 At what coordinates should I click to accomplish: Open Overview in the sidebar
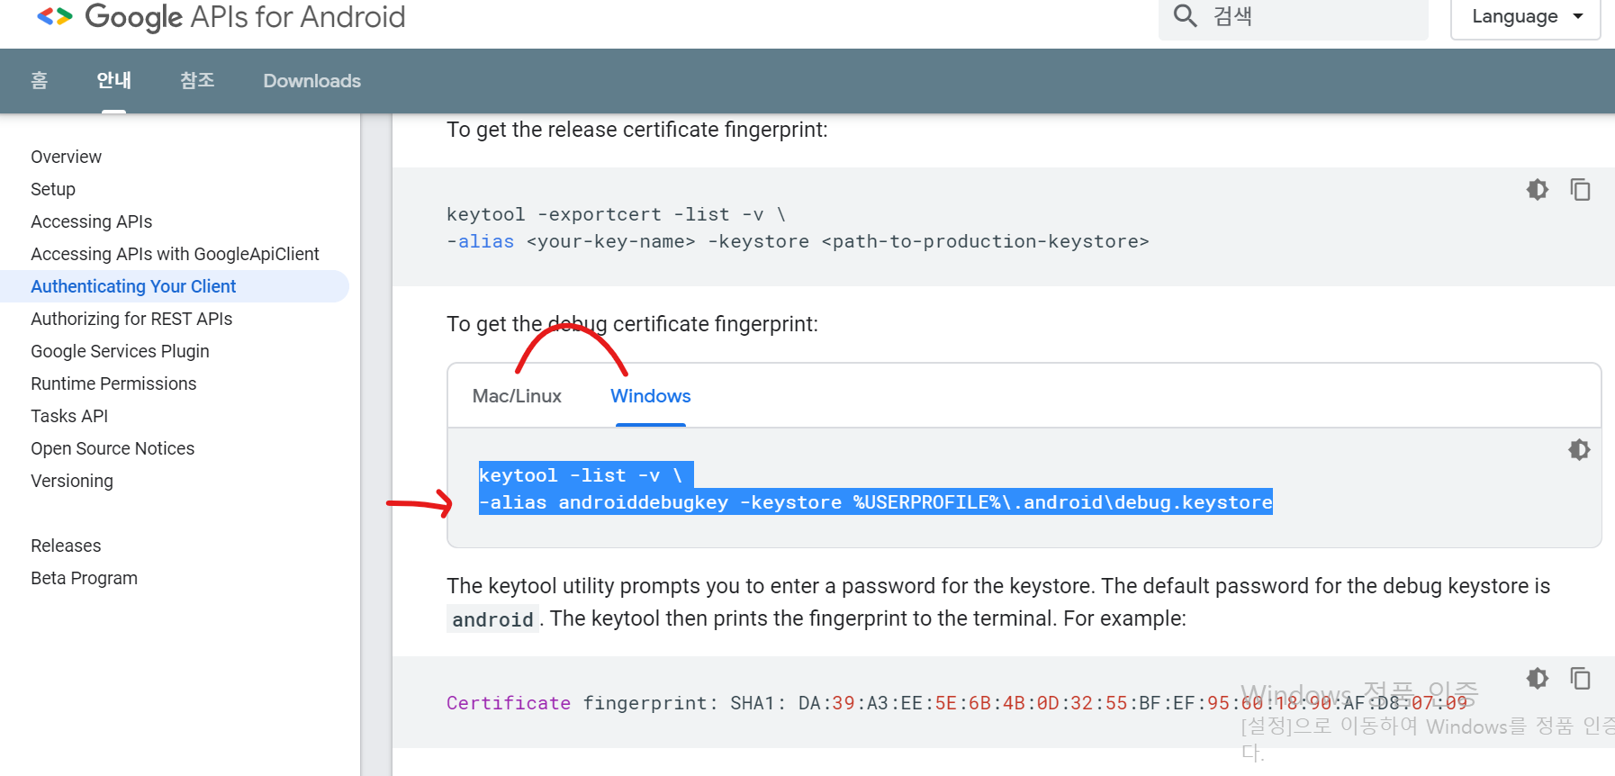67,157
